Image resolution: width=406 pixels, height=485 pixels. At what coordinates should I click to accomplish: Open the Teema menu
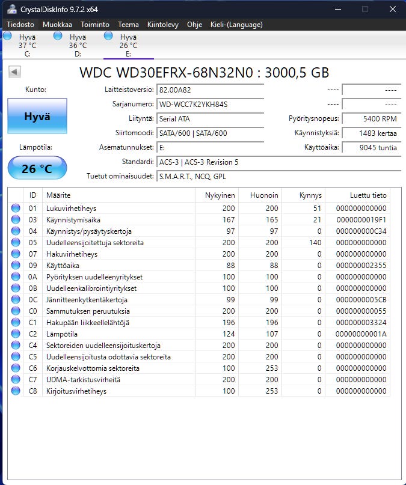128,25
